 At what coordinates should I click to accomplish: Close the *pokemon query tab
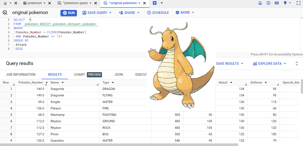96,3
